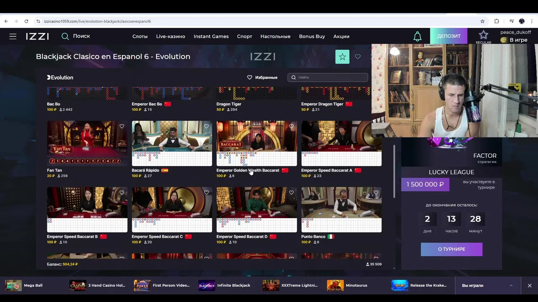538x302 pixels.
Task: Click the Баланс 504,24 ₽ text
Action: [x=62, y=264]
